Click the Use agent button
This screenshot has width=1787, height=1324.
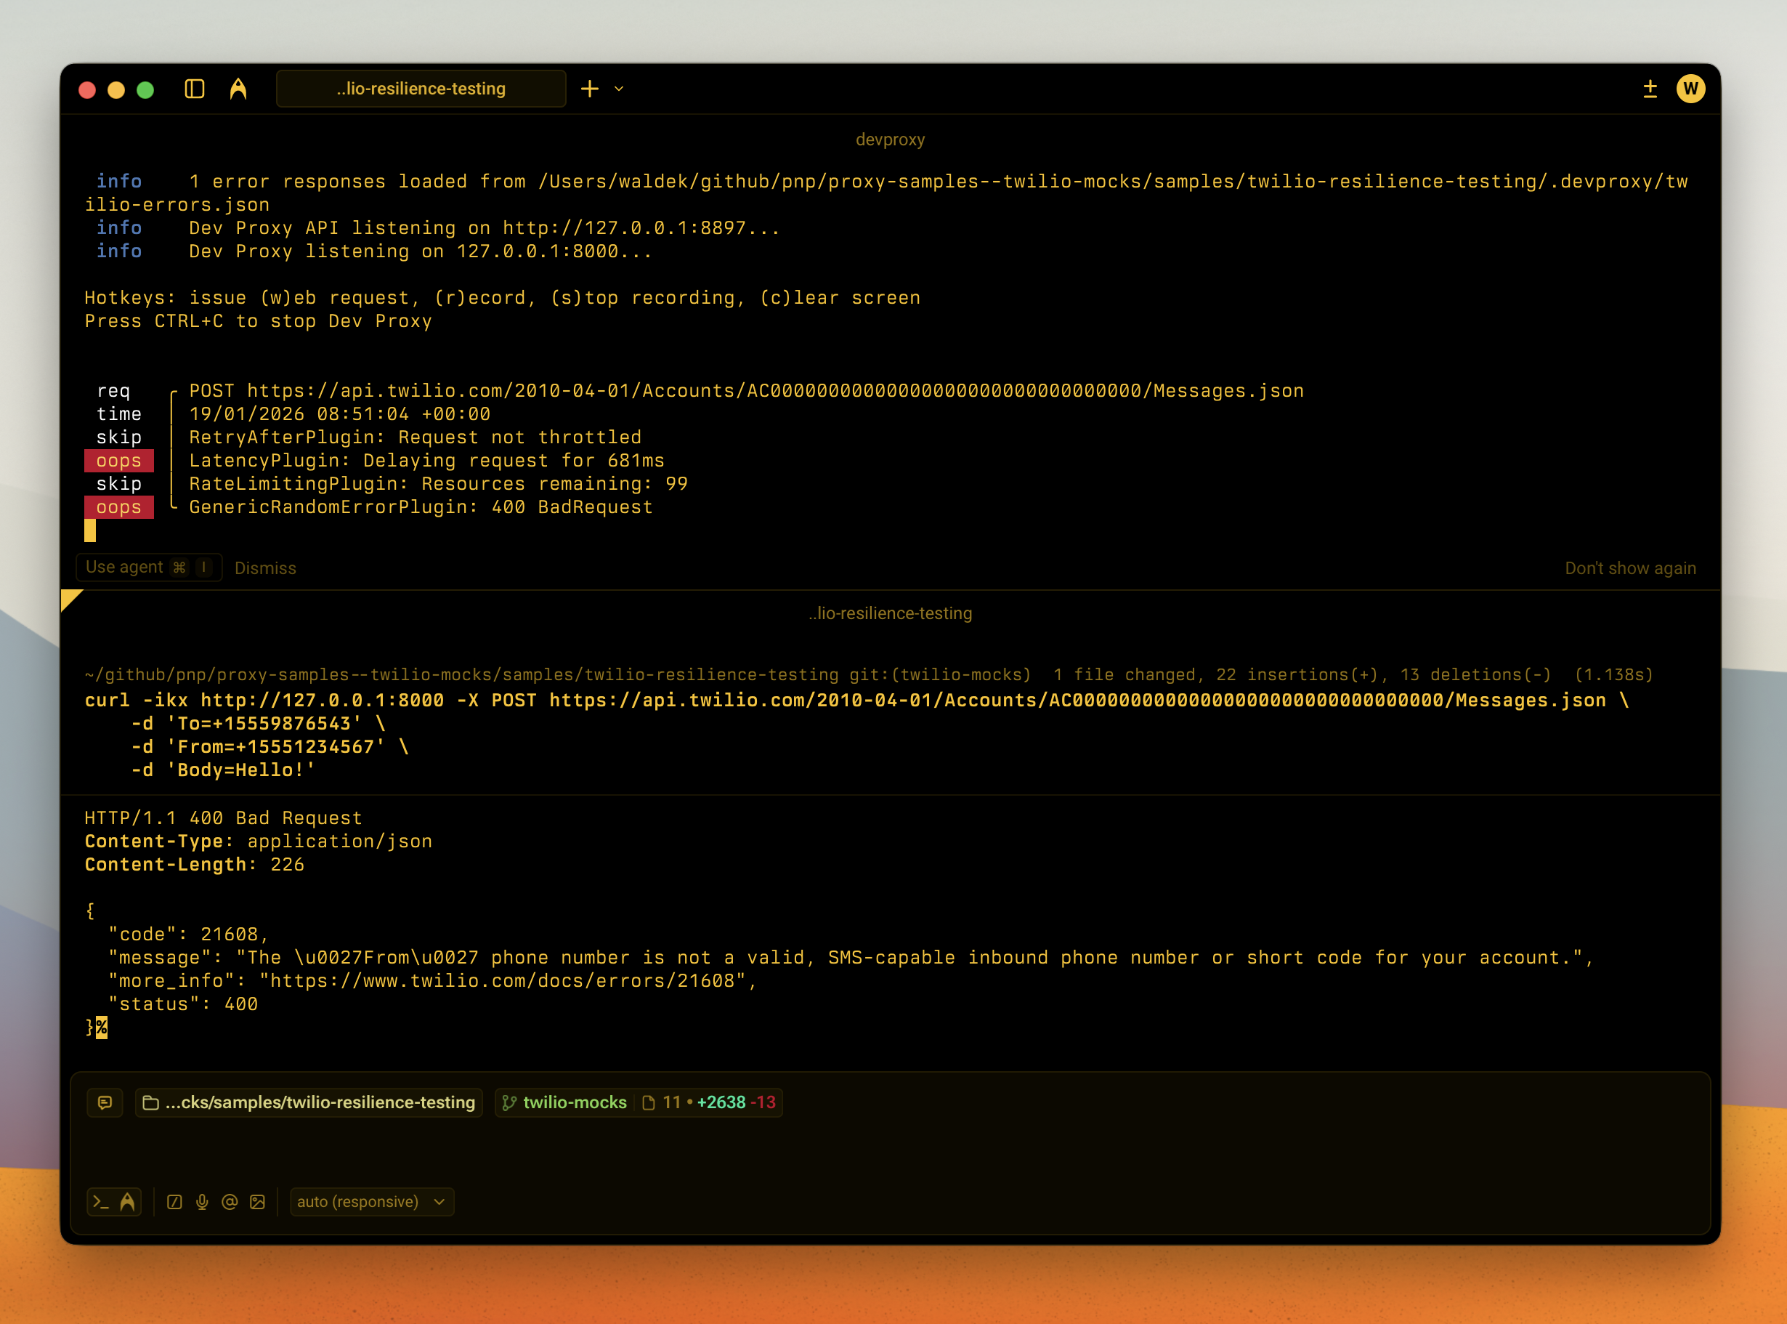[148, 568]
